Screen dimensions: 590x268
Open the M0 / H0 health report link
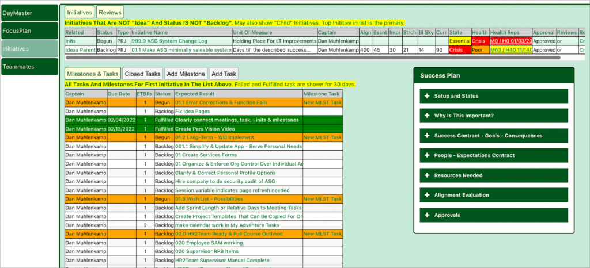tap(509, 41)
